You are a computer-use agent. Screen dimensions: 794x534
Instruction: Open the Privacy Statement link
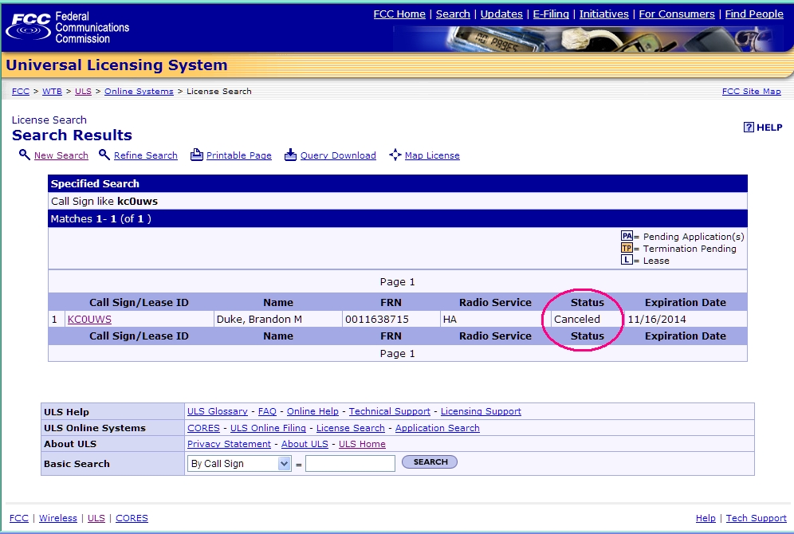tap(229, 444)
